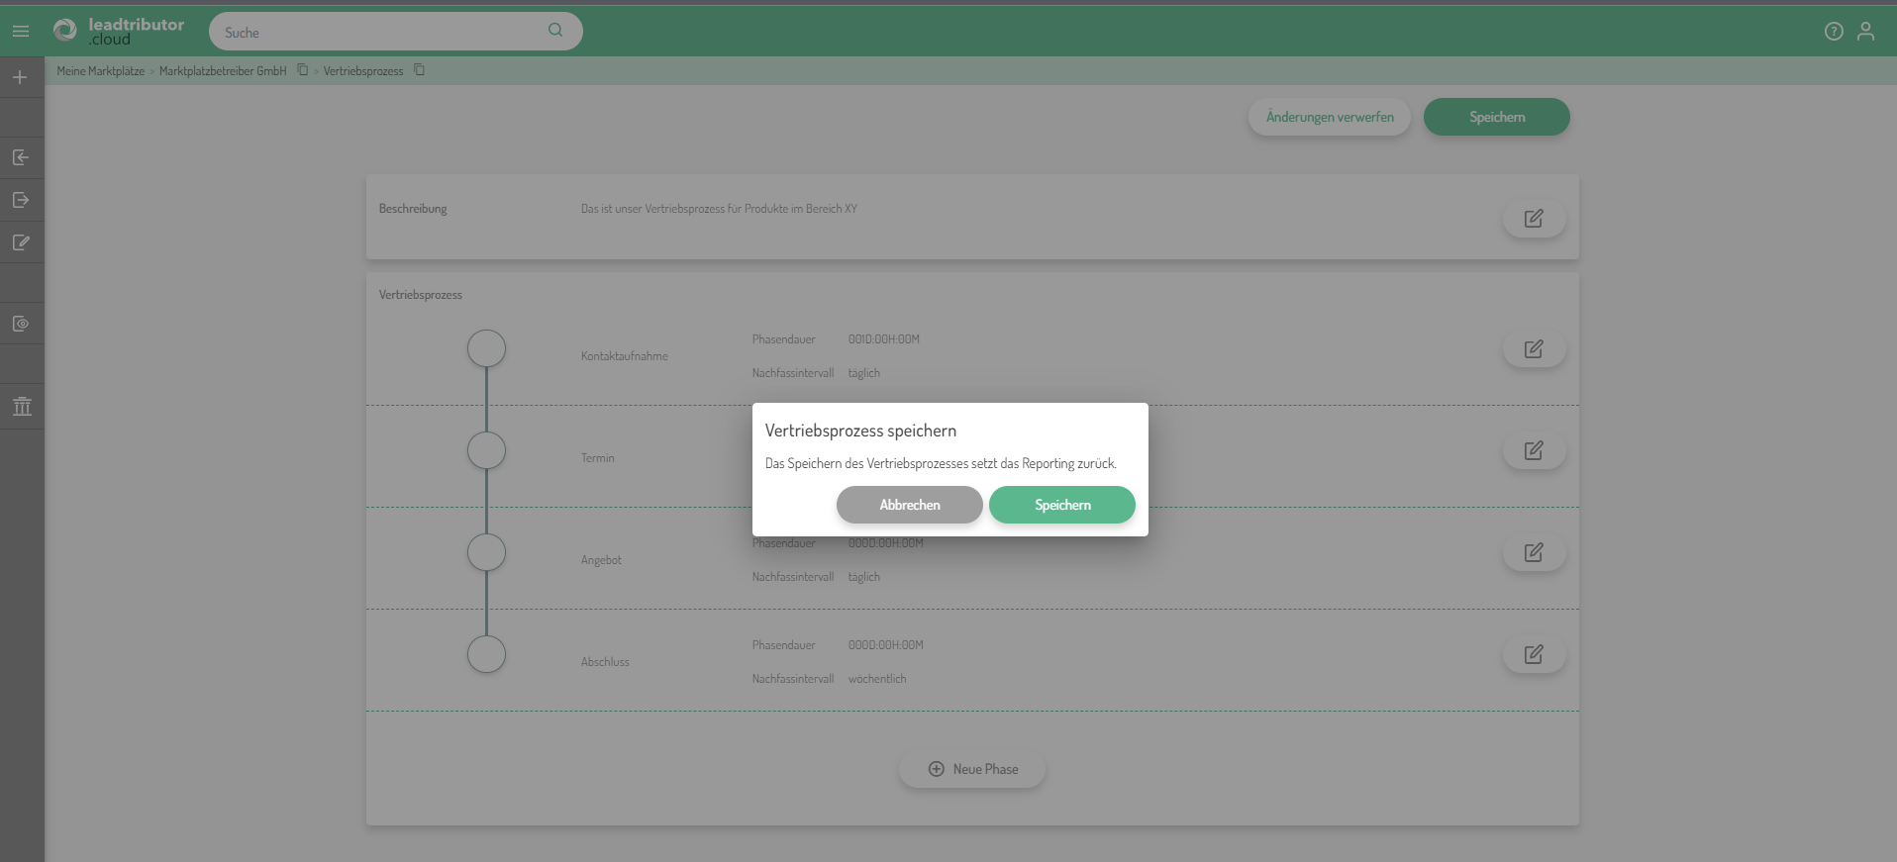Click Änderungen verwerfen button
The height and width of the screenshot is (862, 1897).
1329,117
